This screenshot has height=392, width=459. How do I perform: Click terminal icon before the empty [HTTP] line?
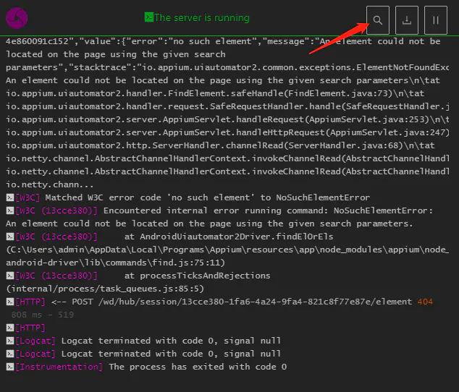click(10, 328)
